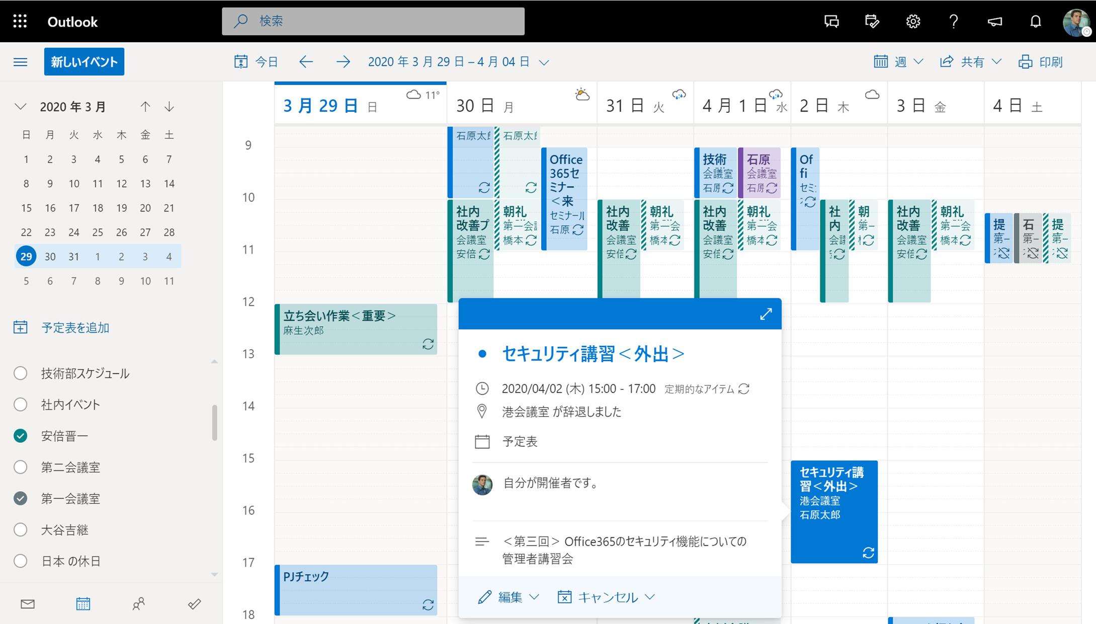
Task: Toggle the hamburger navigation pane
Action: [20, 62]
